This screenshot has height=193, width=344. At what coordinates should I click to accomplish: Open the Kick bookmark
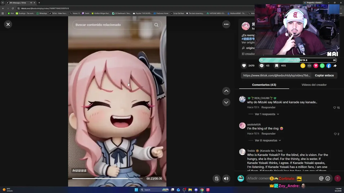coord(11,13)
